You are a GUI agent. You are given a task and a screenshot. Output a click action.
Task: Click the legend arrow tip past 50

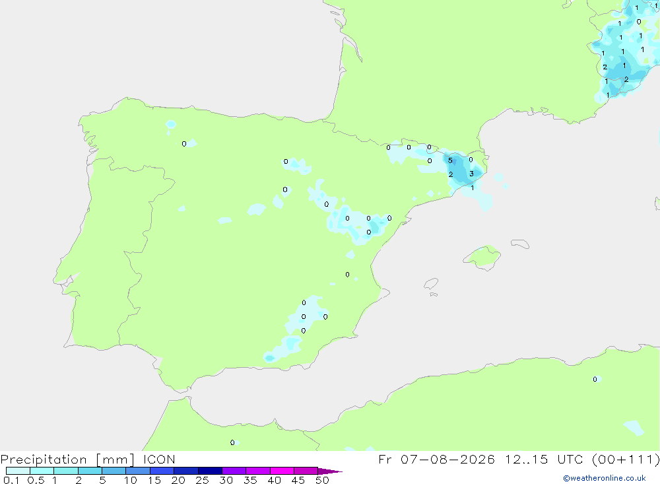pos(330,471)
